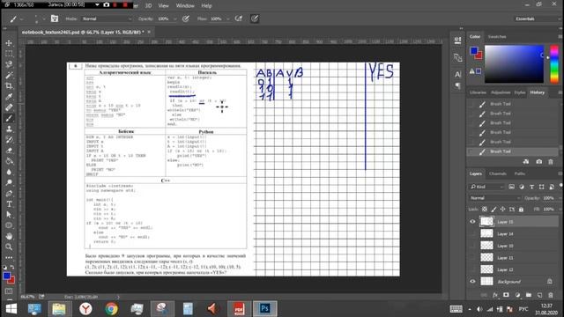Select the Zoom tool in the toolbar

coord(9,247)
